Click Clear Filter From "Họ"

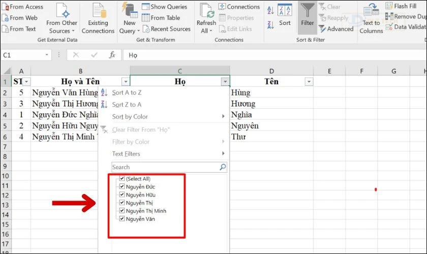click(163, 130)
